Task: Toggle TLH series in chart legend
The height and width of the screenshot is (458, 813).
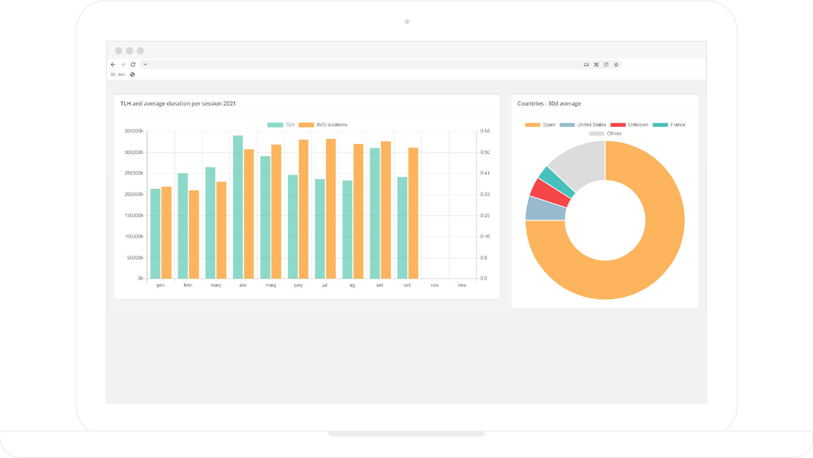Action: click(281, 125)
